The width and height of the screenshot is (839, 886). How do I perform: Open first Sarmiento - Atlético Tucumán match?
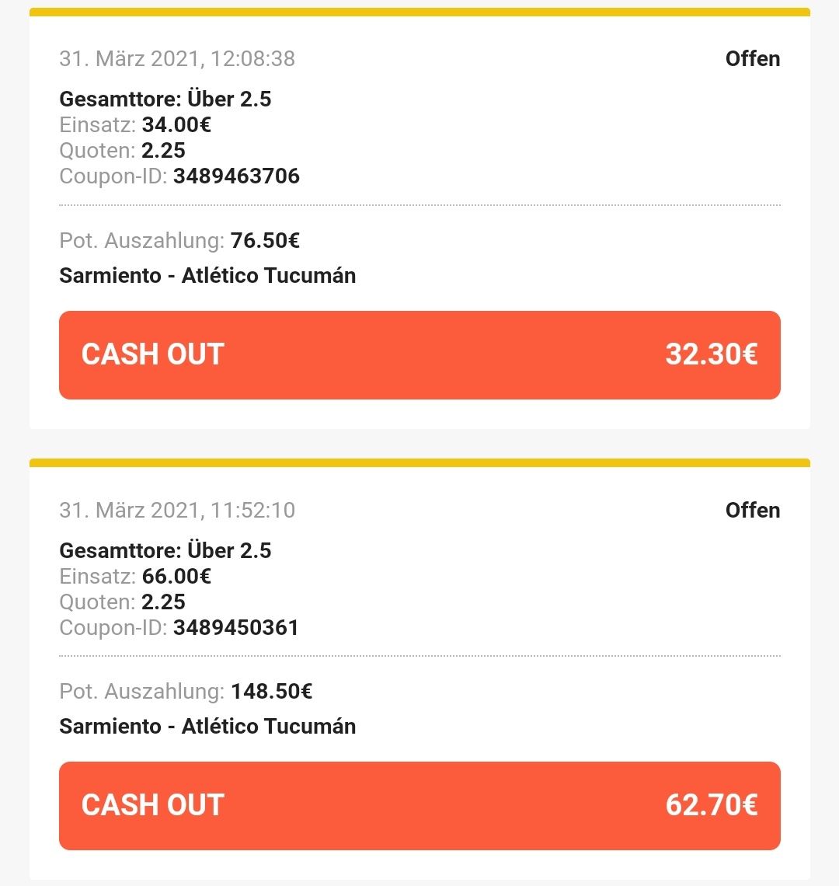tap(207, 276)
